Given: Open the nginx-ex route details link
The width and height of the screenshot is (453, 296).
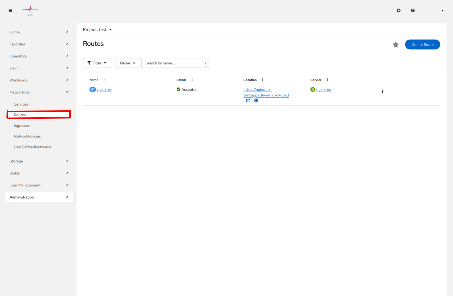Looking at the screenshot, I should [104, 89].
